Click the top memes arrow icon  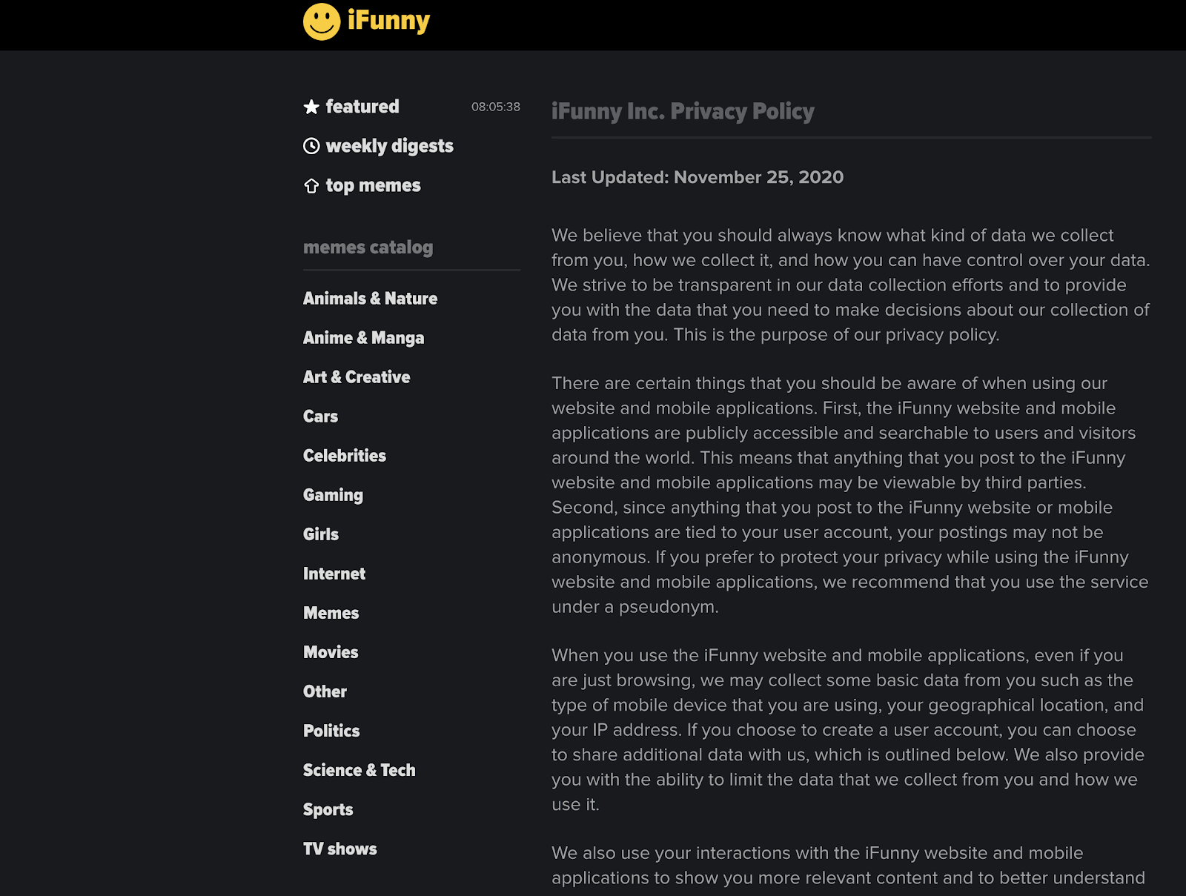coord(311,185)
